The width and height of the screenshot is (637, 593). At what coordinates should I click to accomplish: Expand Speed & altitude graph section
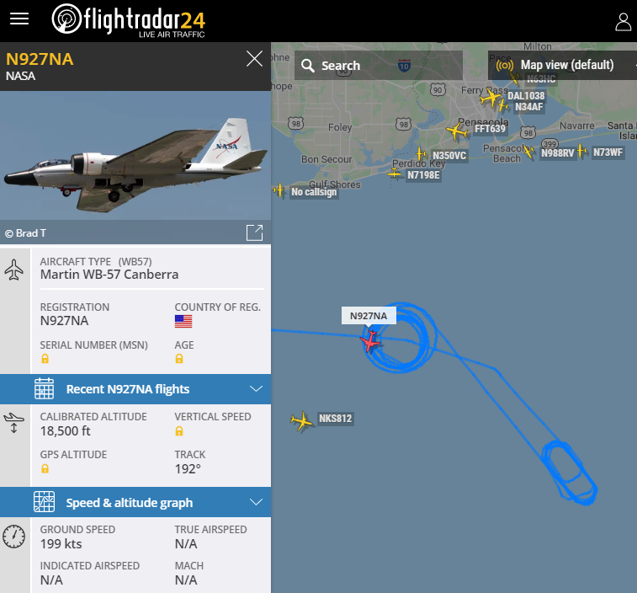[135, 502]
